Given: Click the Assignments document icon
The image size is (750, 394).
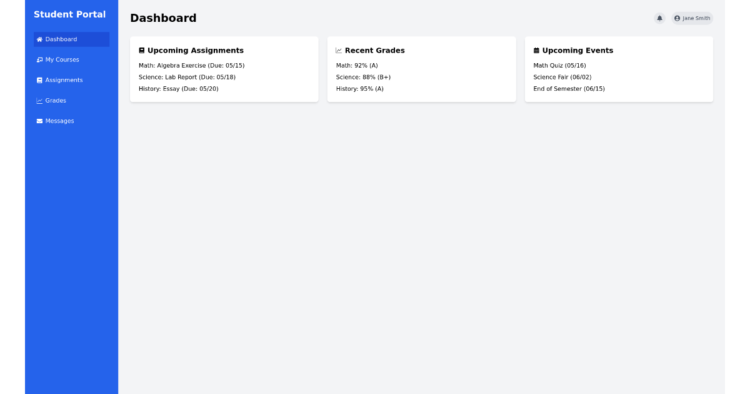Looking at the screenshot, I should pyautogui.click(x=39, y=80).
